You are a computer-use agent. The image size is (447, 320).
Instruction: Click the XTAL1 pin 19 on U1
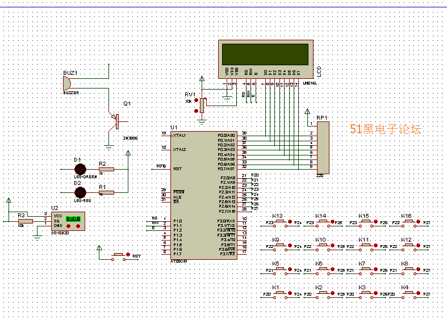(x=166, y=136)
